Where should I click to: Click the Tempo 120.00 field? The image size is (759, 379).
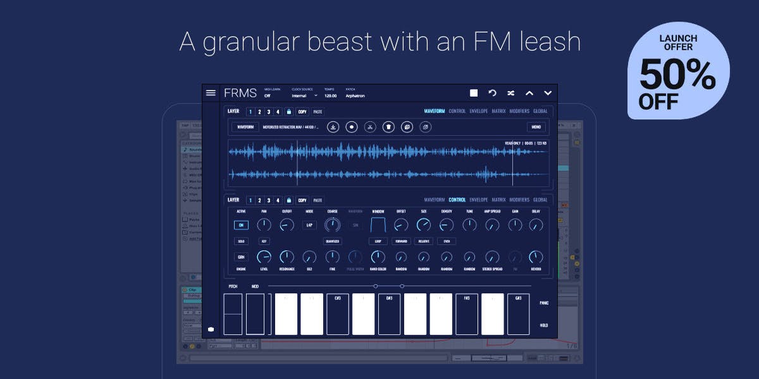coord(330,96)
